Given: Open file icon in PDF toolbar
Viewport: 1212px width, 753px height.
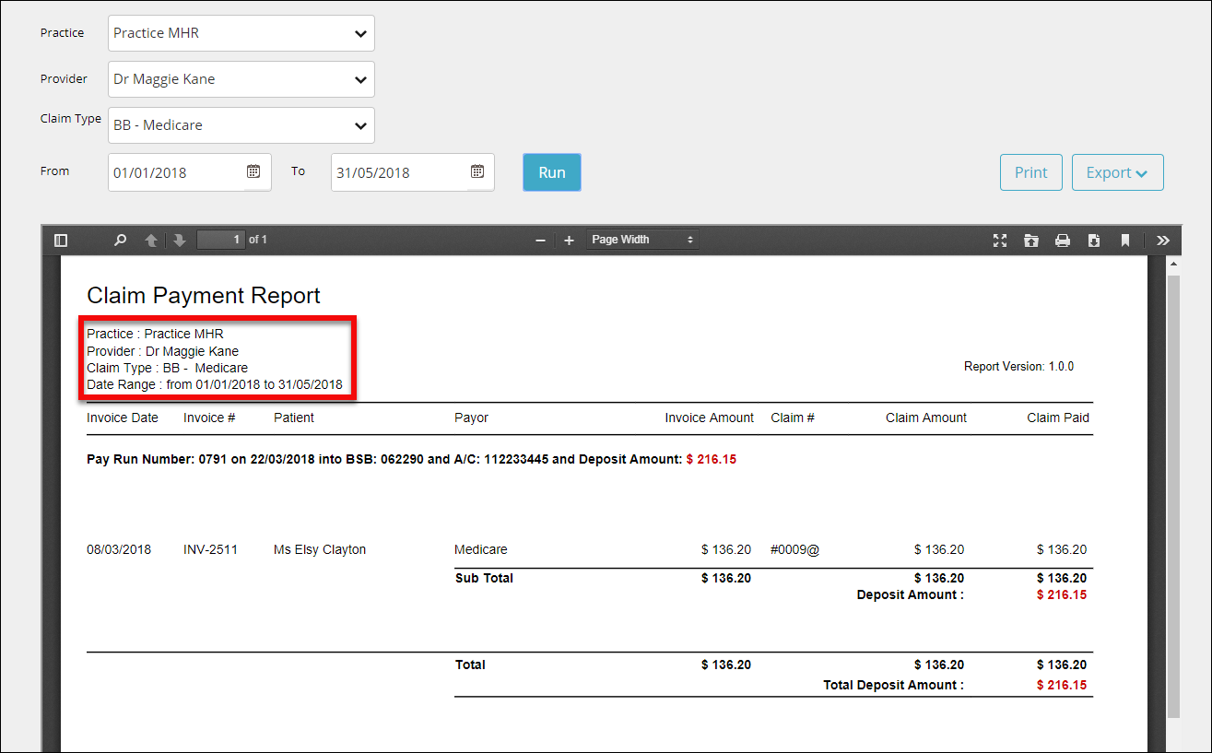Looking at the screenshot, I should pos(1031,241).
